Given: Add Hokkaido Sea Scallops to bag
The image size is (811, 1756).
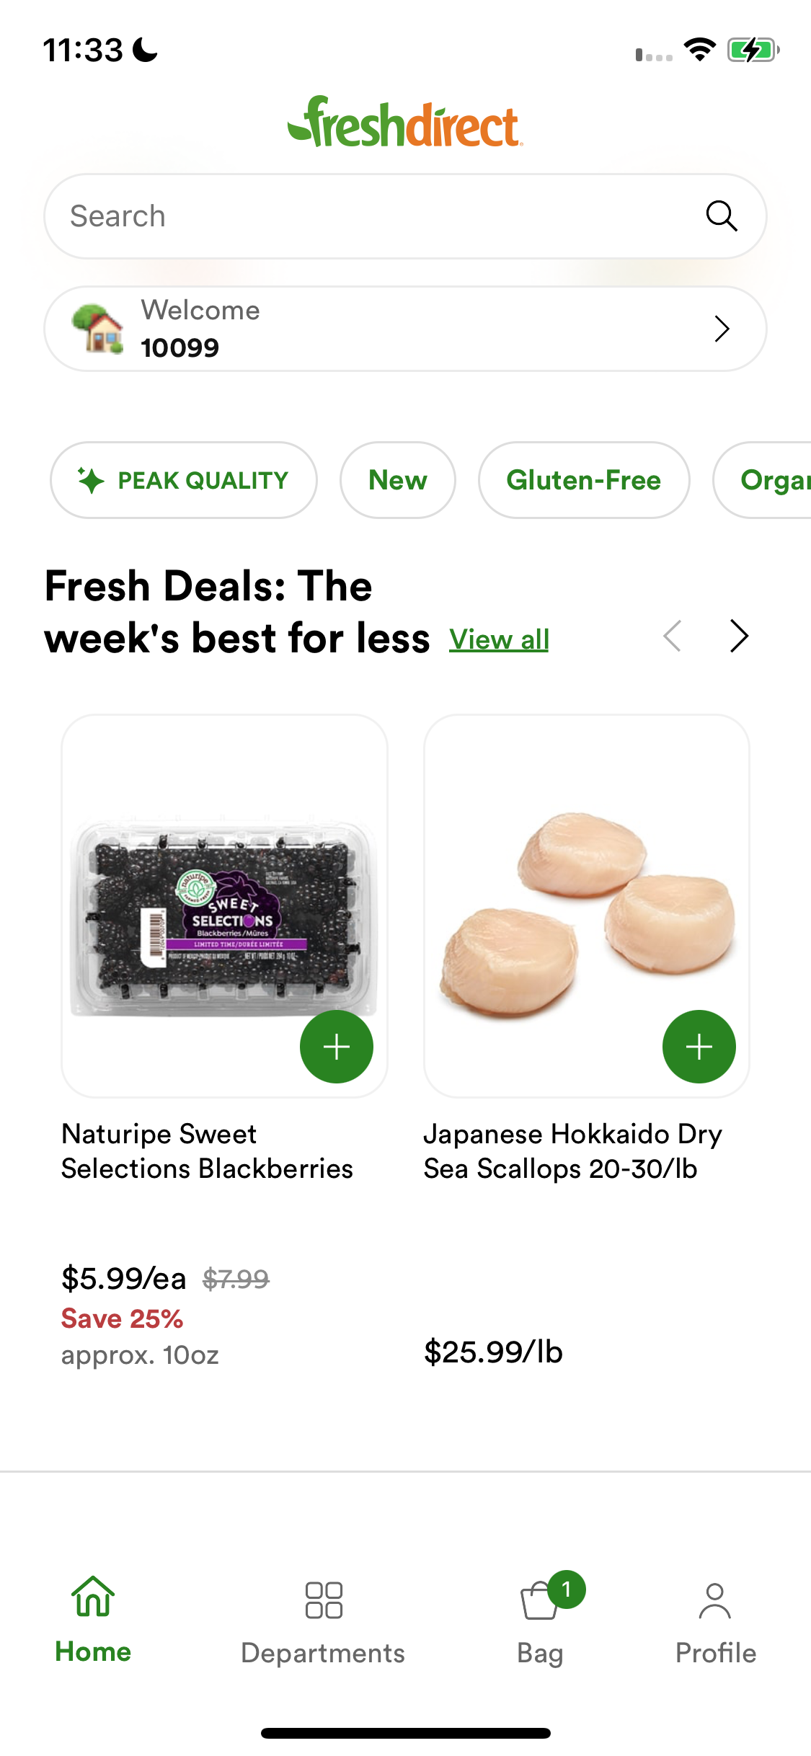Looking at the screenshot, I should 699,1047.
